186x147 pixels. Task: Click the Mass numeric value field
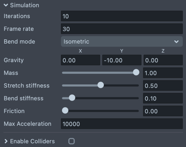pyautogui.click(x=163, y=73)
